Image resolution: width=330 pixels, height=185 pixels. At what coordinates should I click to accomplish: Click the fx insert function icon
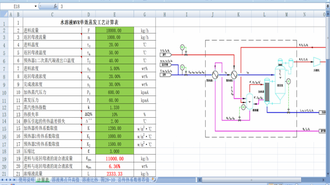pos(55,6)
